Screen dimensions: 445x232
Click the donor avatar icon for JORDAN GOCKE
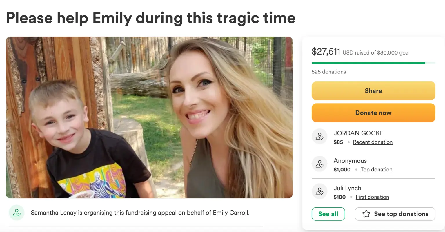(319, 137)
